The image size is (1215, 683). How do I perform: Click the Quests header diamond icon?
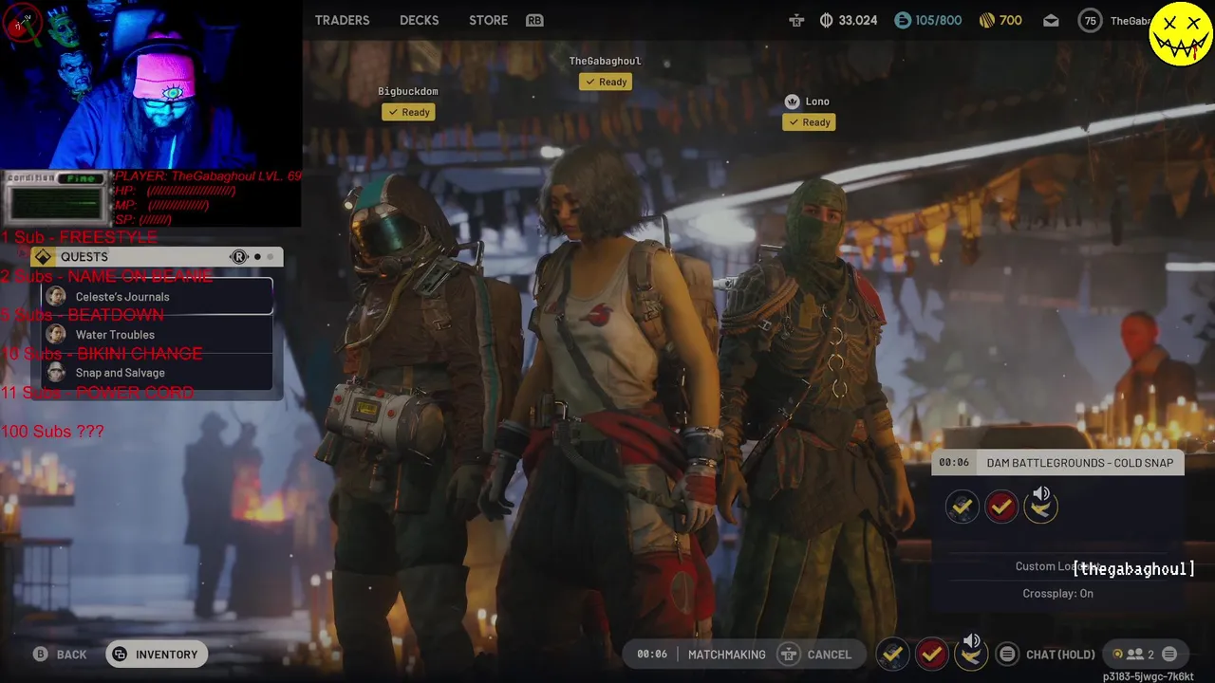[x=43, y=257]
